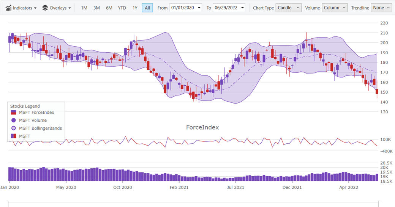This screenshot has height=207, width=395.
Task: Click MSFT ForceIndex legend marker
Action: coord(14,113)
